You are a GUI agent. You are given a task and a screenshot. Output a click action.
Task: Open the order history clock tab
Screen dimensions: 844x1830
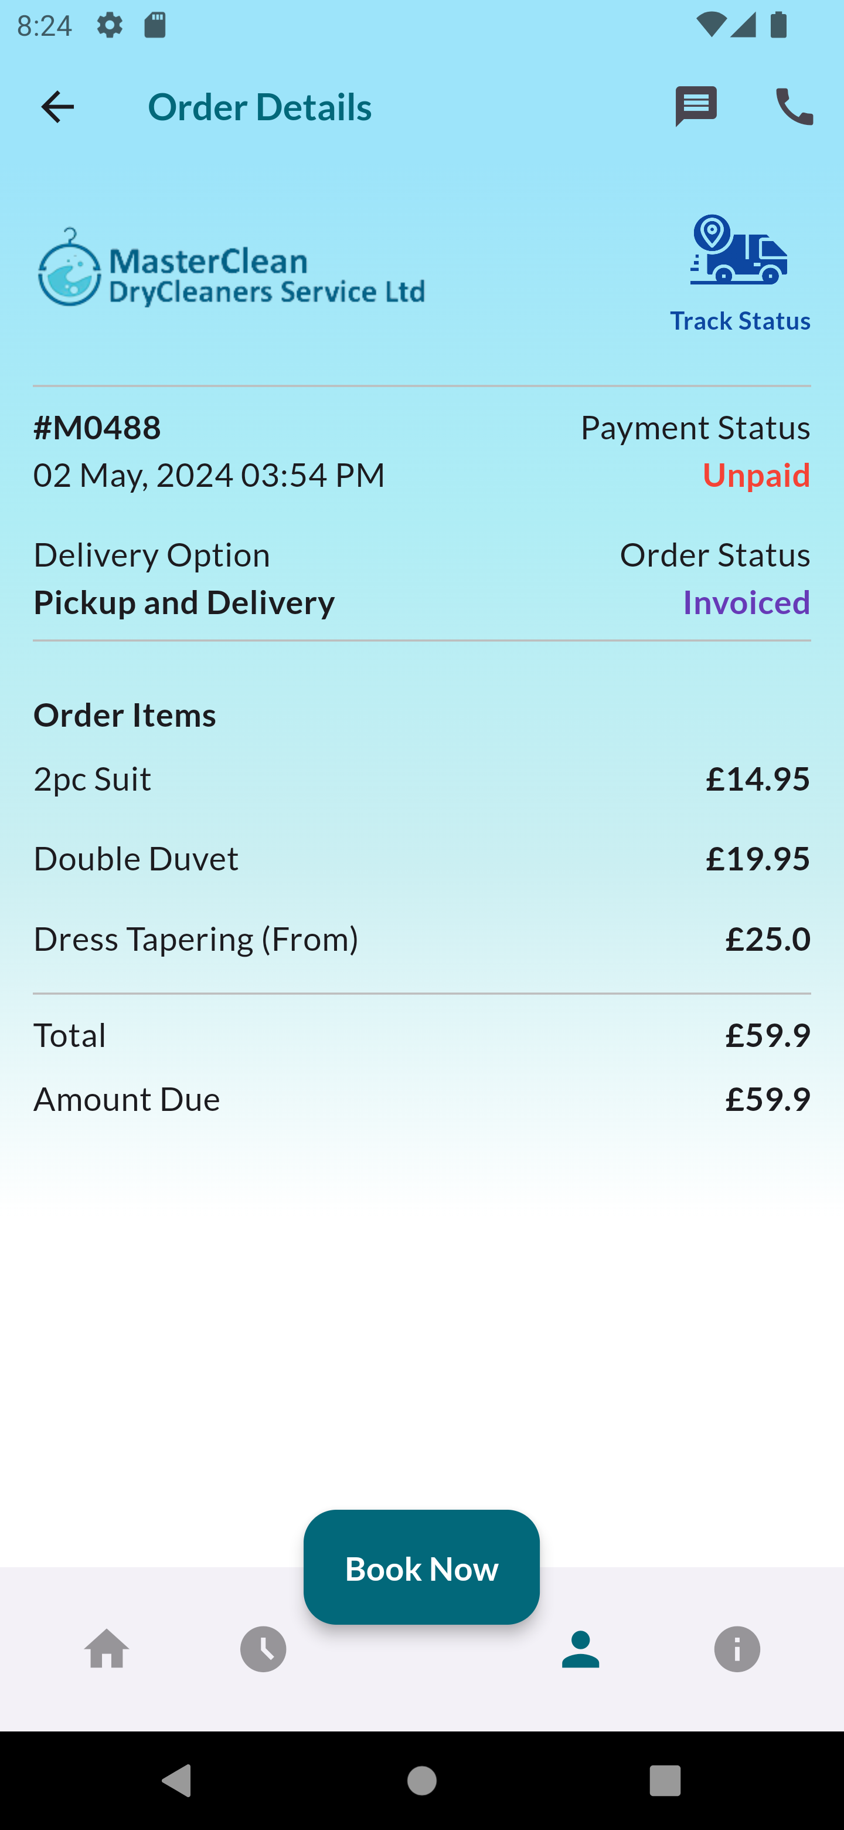click(263, 1649)
